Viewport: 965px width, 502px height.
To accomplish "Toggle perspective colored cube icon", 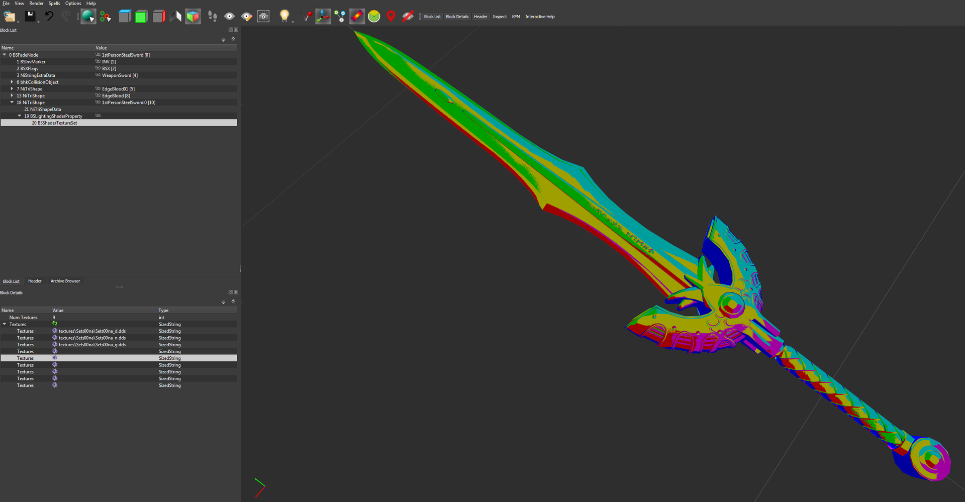I will coord(193,17).
